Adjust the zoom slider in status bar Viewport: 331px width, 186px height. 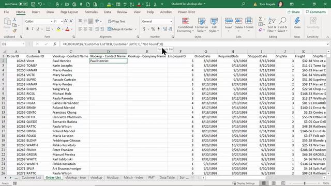pos(305,183)
